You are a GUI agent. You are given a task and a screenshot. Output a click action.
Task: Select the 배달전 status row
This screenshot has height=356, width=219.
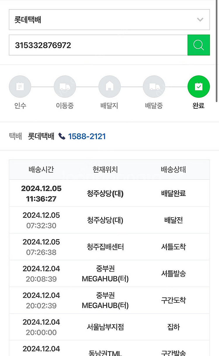coord(109,220)
